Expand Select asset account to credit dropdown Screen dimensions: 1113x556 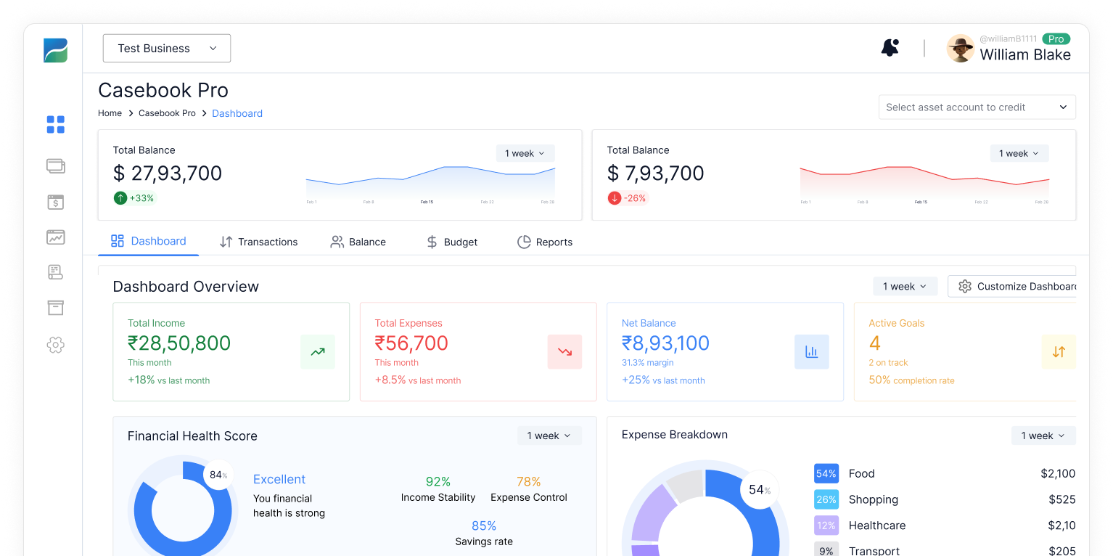pos(977,107)
